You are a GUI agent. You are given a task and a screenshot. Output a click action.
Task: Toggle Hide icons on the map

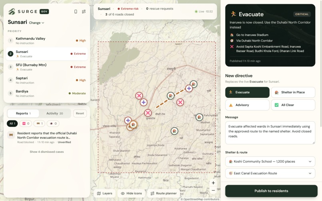pos(131,193)
